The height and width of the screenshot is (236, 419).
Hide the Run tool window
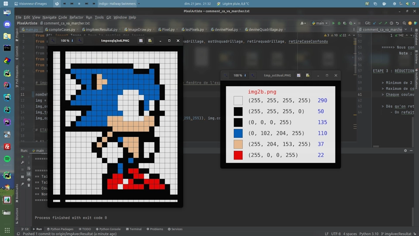pyautogui.click(x=411, y=151)
